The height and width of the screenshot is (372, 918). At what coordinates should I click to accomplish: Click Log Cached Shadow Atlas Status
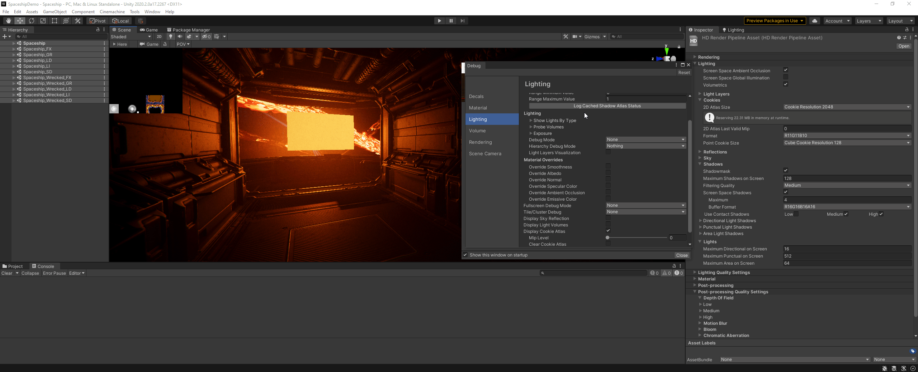pyautogui.click(x=607, y=106)
